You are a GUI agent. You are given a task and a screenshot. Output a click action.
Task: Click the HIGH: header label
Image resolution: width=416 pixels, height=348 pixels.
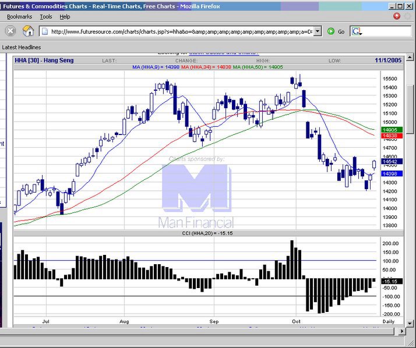pyautogui.click(x=263, y=61)
